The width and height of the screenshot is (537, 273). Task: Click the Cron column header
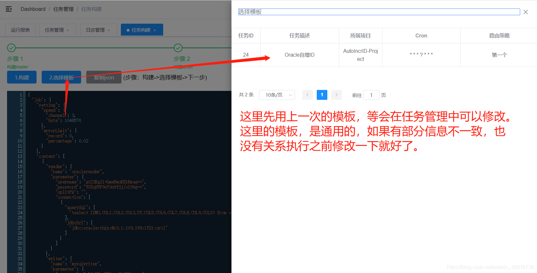coord(421,36)
